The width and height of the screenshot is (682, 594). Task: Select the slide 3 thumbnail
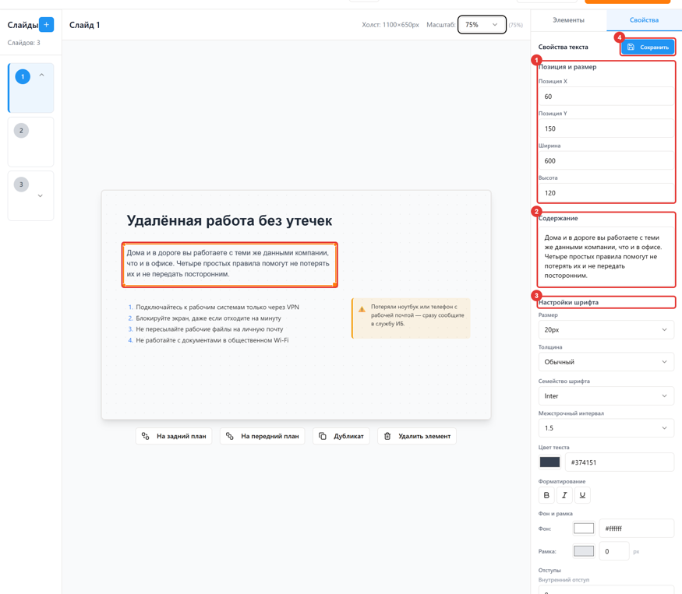(x=31, y=196)
